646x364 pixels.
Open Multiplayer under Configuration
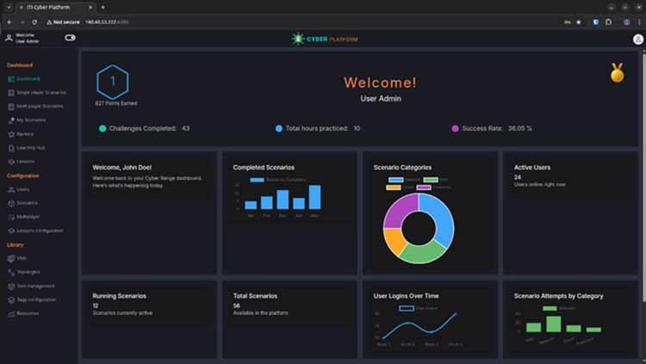(24, 217)
